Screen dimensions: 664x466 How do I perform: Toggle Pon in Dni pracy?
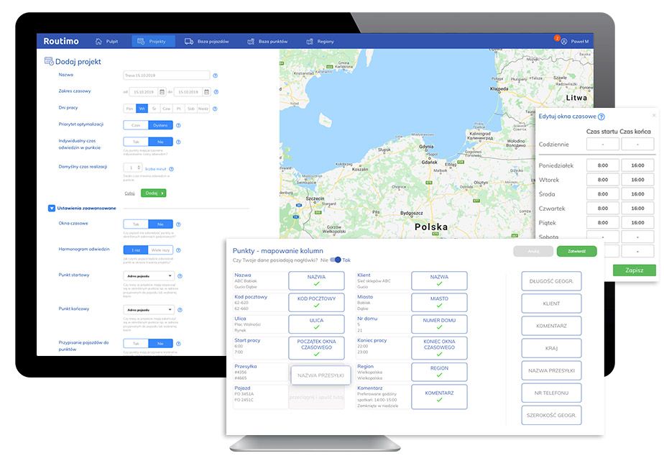pyautogui.click(x=129, y=109)
